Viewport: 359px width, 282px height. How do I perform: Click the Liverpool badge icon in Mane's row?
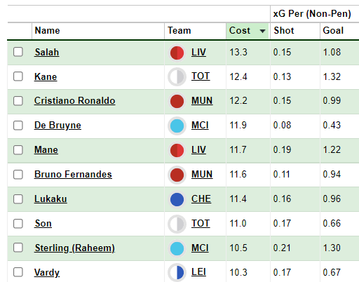pos(177,150)
